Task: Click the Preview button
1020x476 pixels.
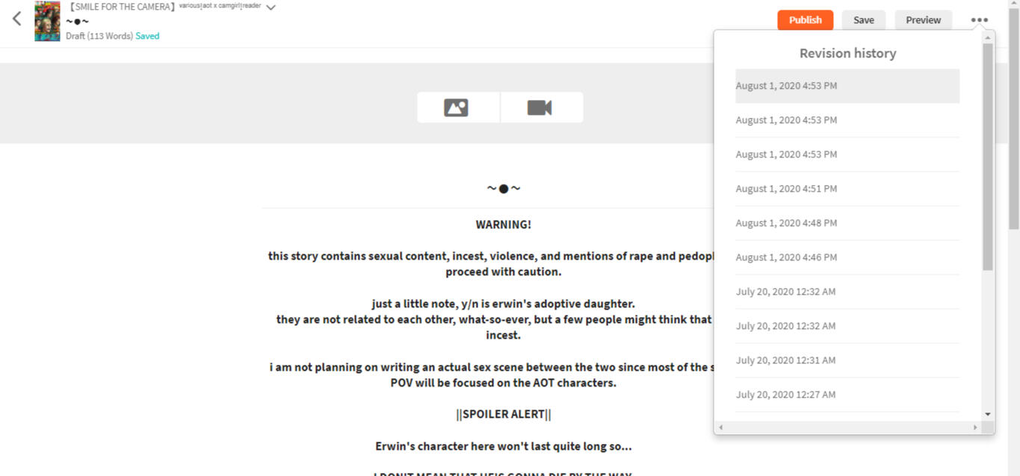Action: coord(923,20)
